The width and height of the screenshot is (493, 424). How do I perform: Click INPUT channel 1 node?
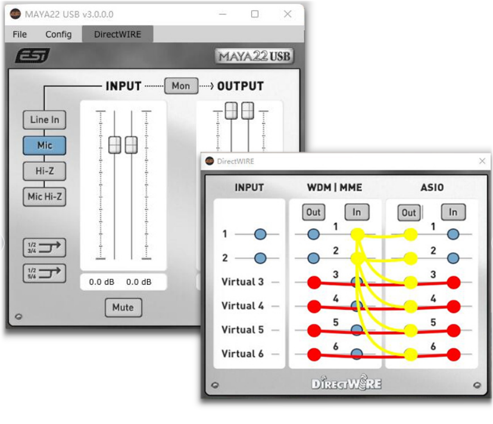coord(260,235)
